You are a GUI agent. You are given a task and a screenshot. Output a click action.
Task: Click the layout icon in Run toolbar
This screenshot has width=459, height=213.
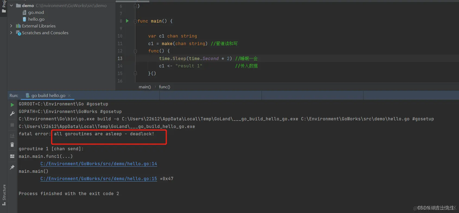pos(12,156)
